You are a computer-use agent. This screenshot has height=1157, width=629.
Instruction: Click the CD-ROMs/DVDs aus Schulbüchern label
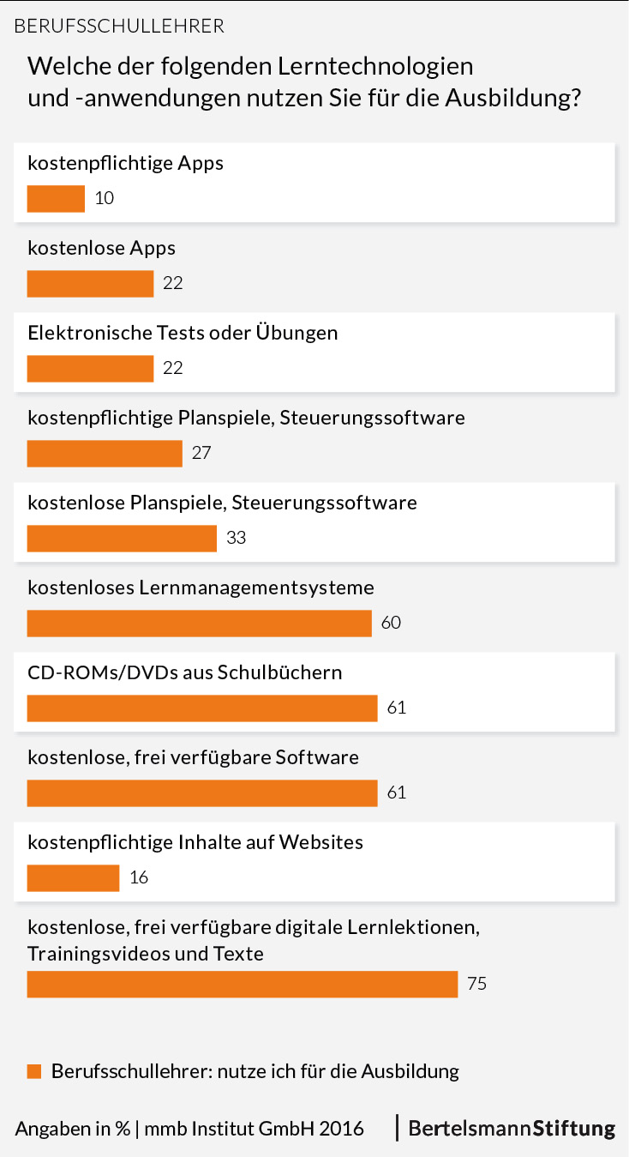[184, 672]
